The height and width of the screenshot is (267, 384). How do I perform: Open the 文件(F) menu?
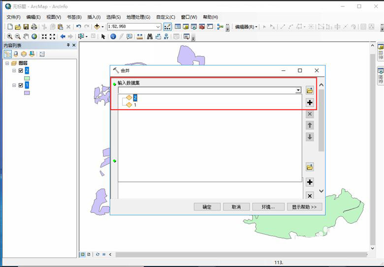13,17
